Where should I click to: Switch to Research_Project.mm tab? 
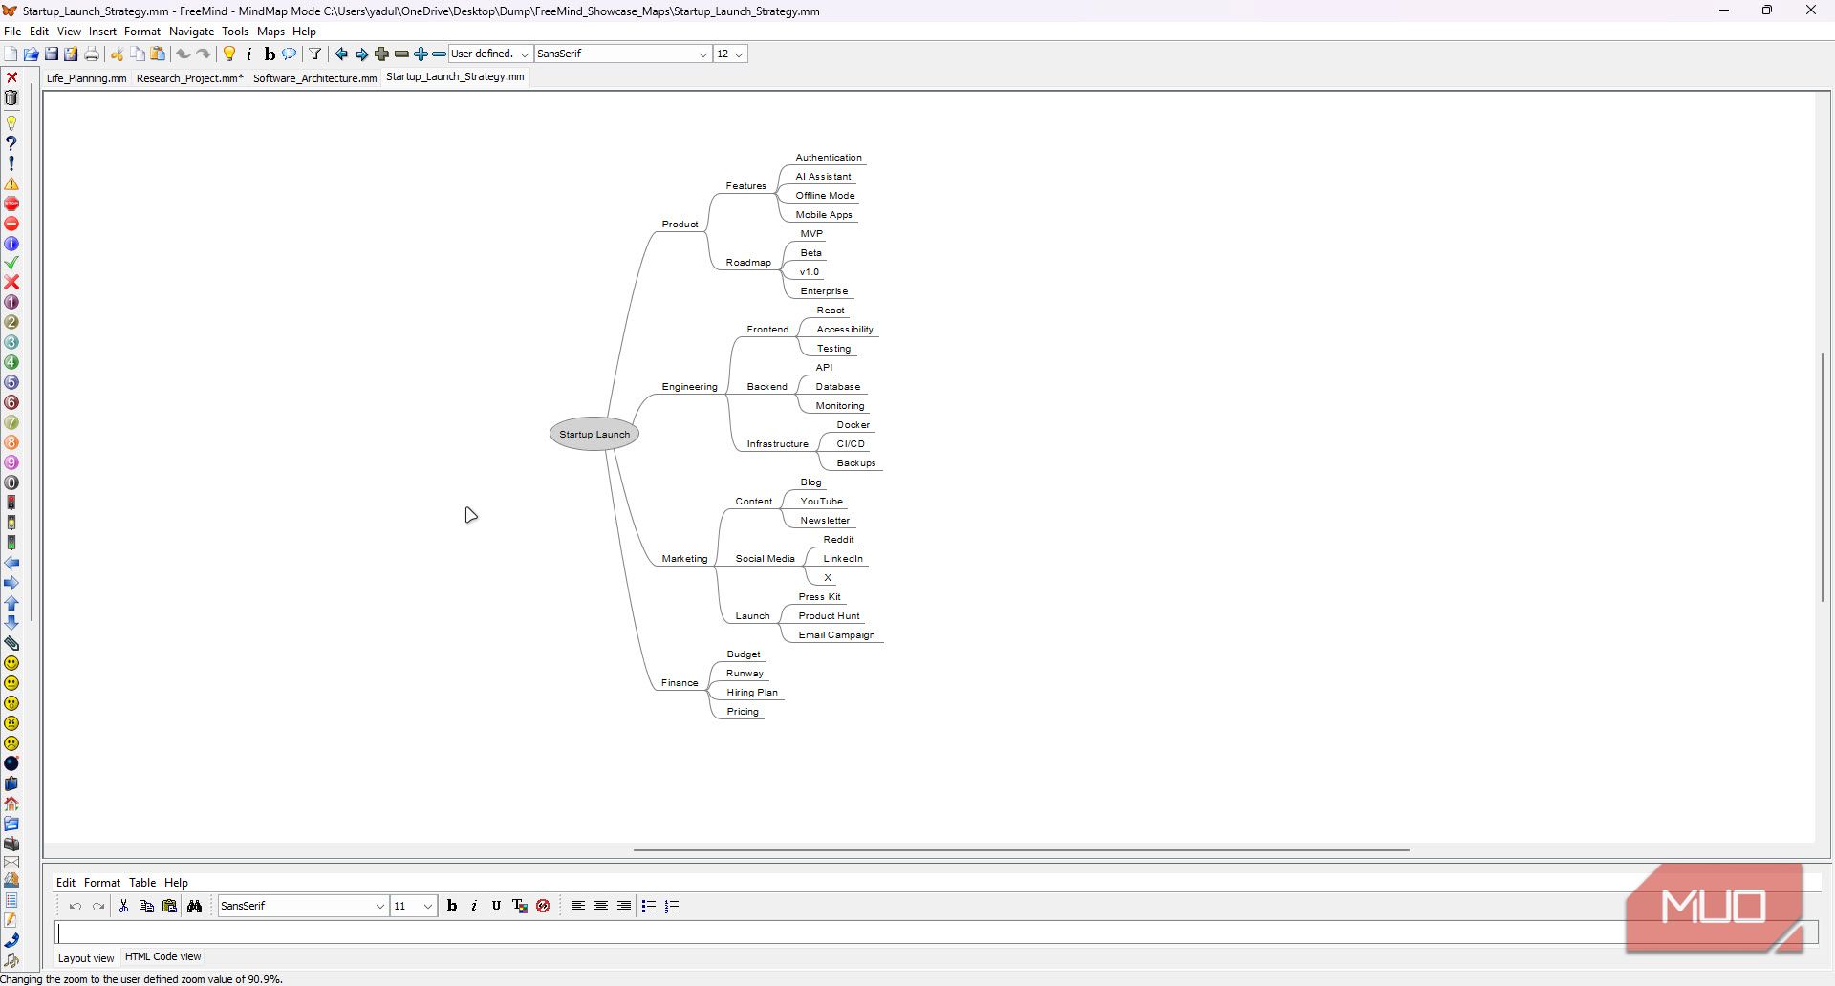(x=189, y=78)
